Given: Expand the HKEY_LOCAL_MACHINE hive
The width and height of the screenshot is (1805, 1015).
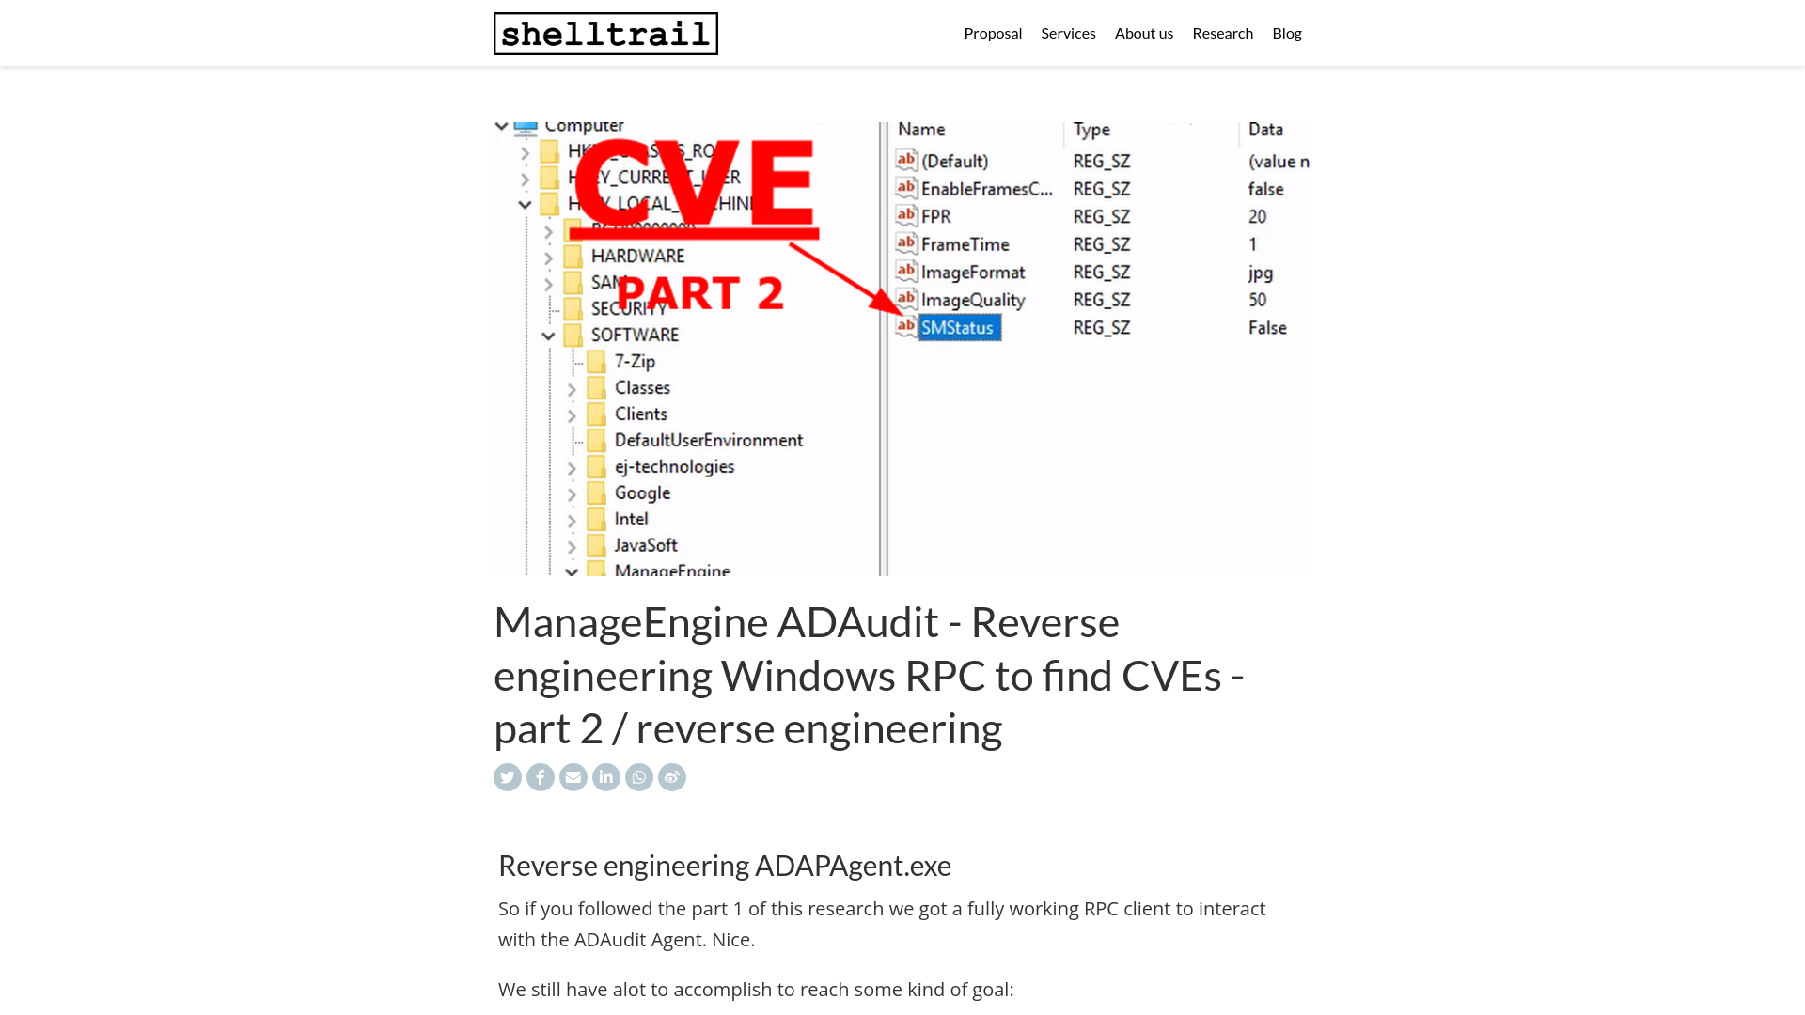Looking at the screenshot, I should [x=522, y=203].
